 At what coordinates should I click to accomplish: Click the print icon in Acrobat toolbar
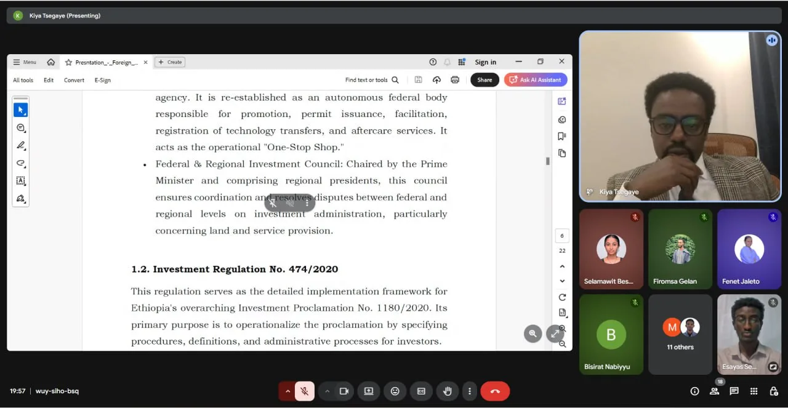pos(455,80)
